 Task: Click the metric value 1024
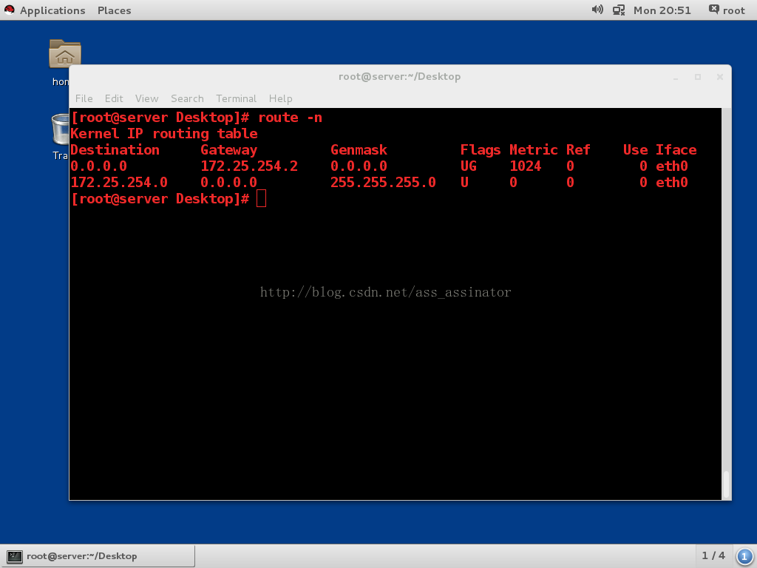(x=526, y=166)
